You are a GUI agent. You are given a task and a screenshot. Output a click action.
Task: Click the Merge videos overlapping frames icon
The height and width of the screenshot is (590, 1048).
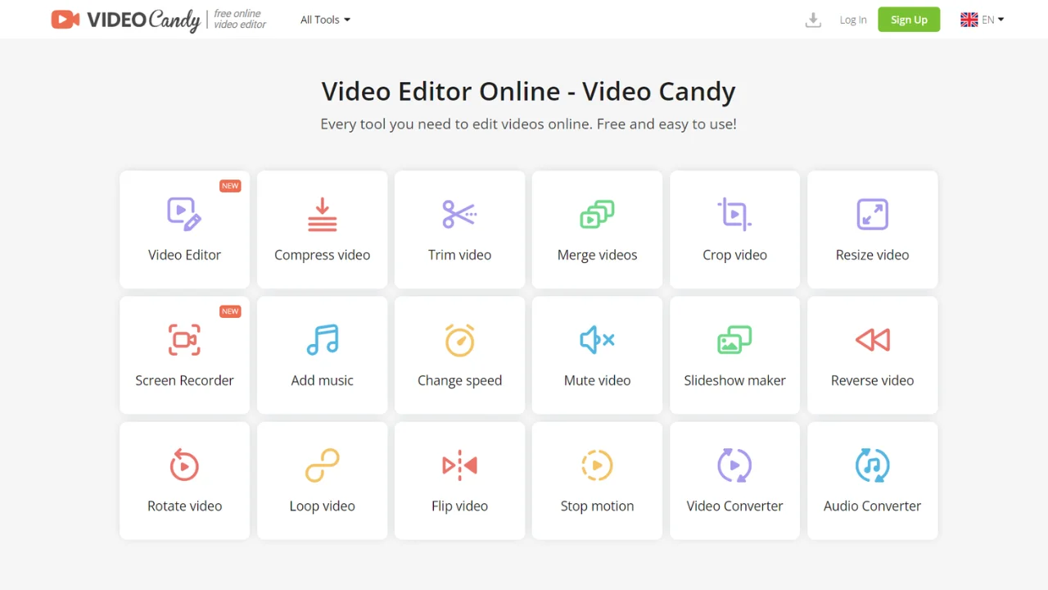[597, 215]
